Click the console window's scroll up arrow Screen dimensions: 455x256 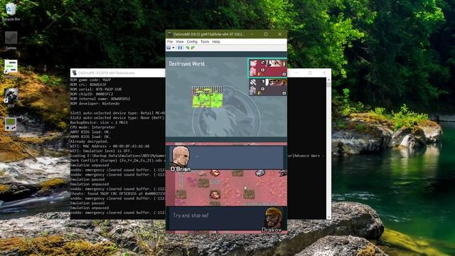328,80
